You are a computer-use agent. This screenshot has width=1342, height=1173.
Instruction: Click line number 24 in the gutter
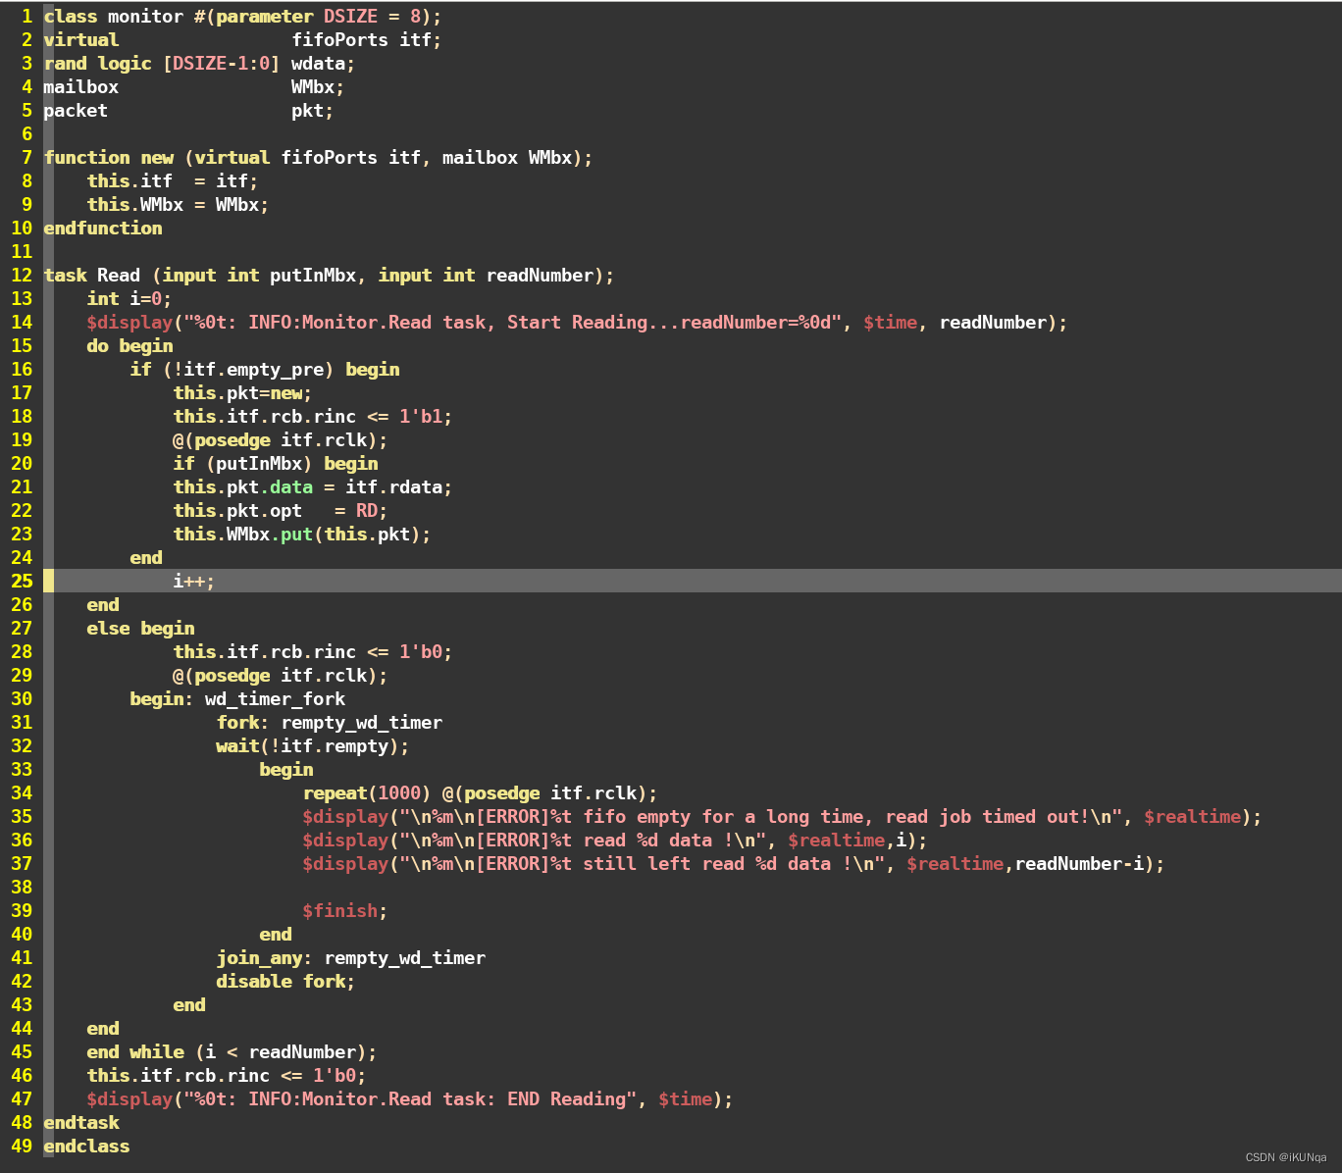pos(22,558)
